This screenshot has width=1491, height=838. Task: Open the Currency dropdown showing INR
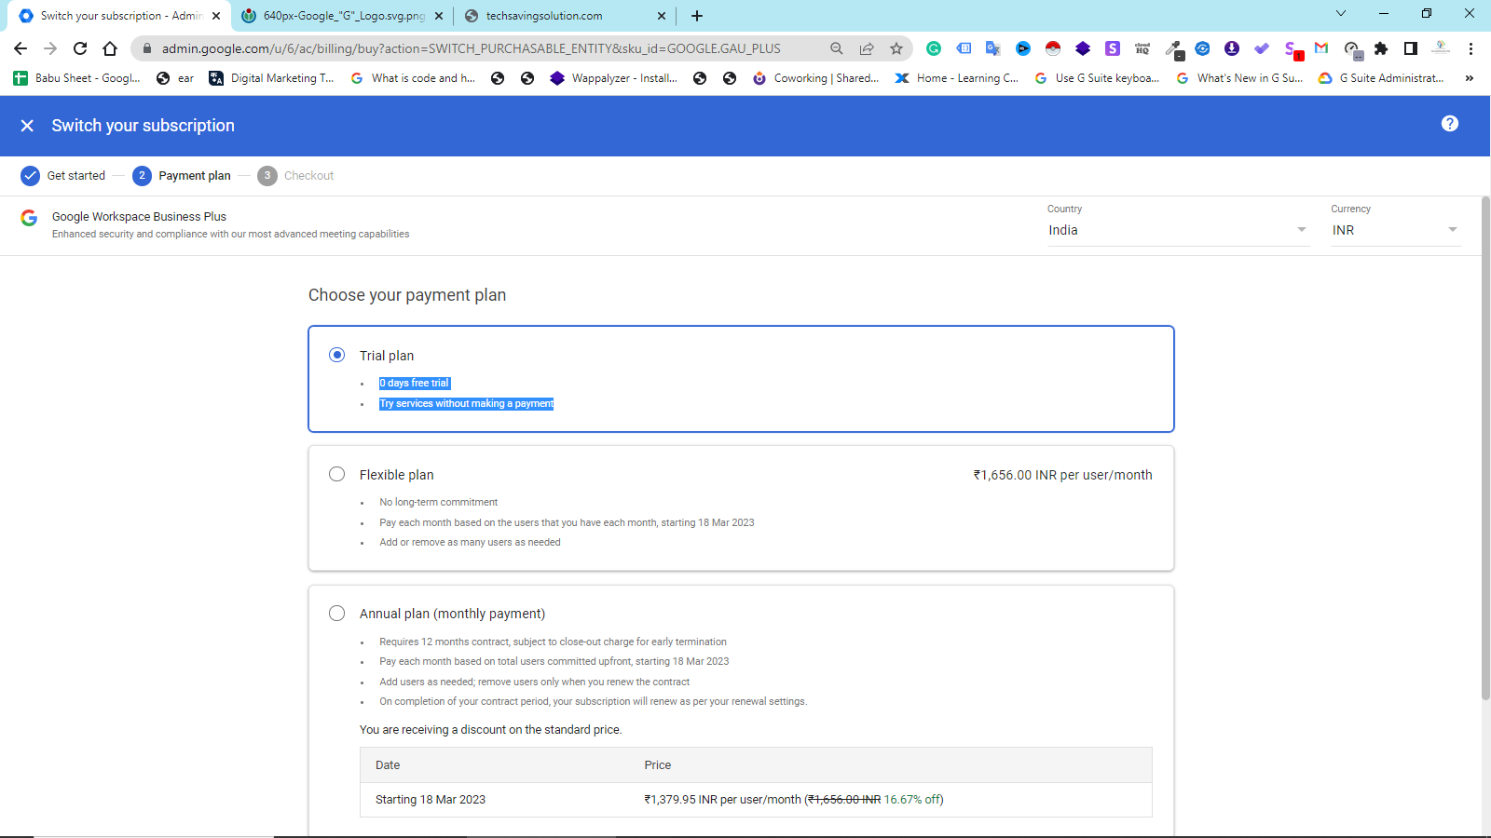point(1395,230)
